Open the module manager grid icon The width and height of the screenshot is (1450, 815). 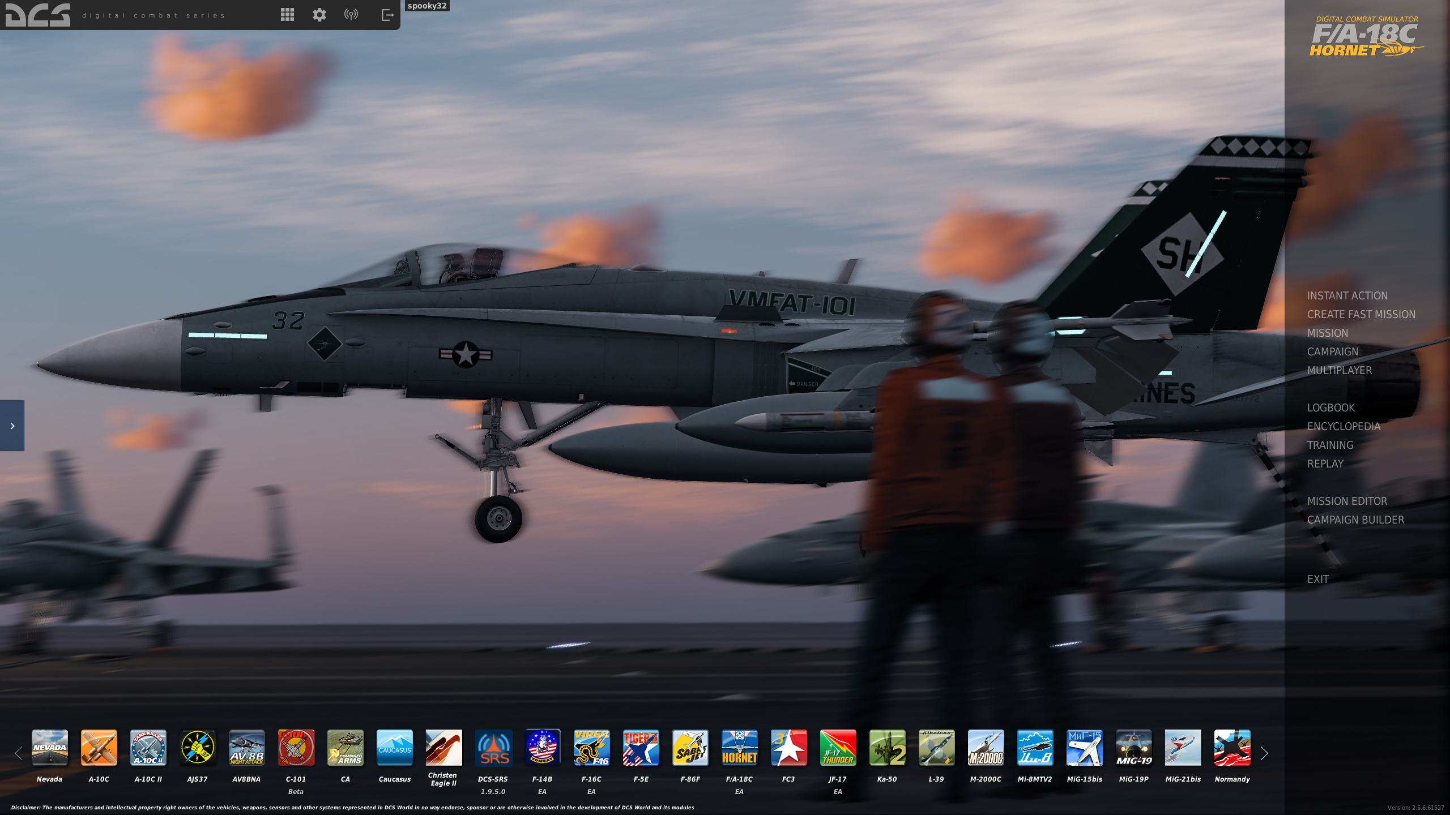point(287,15)
